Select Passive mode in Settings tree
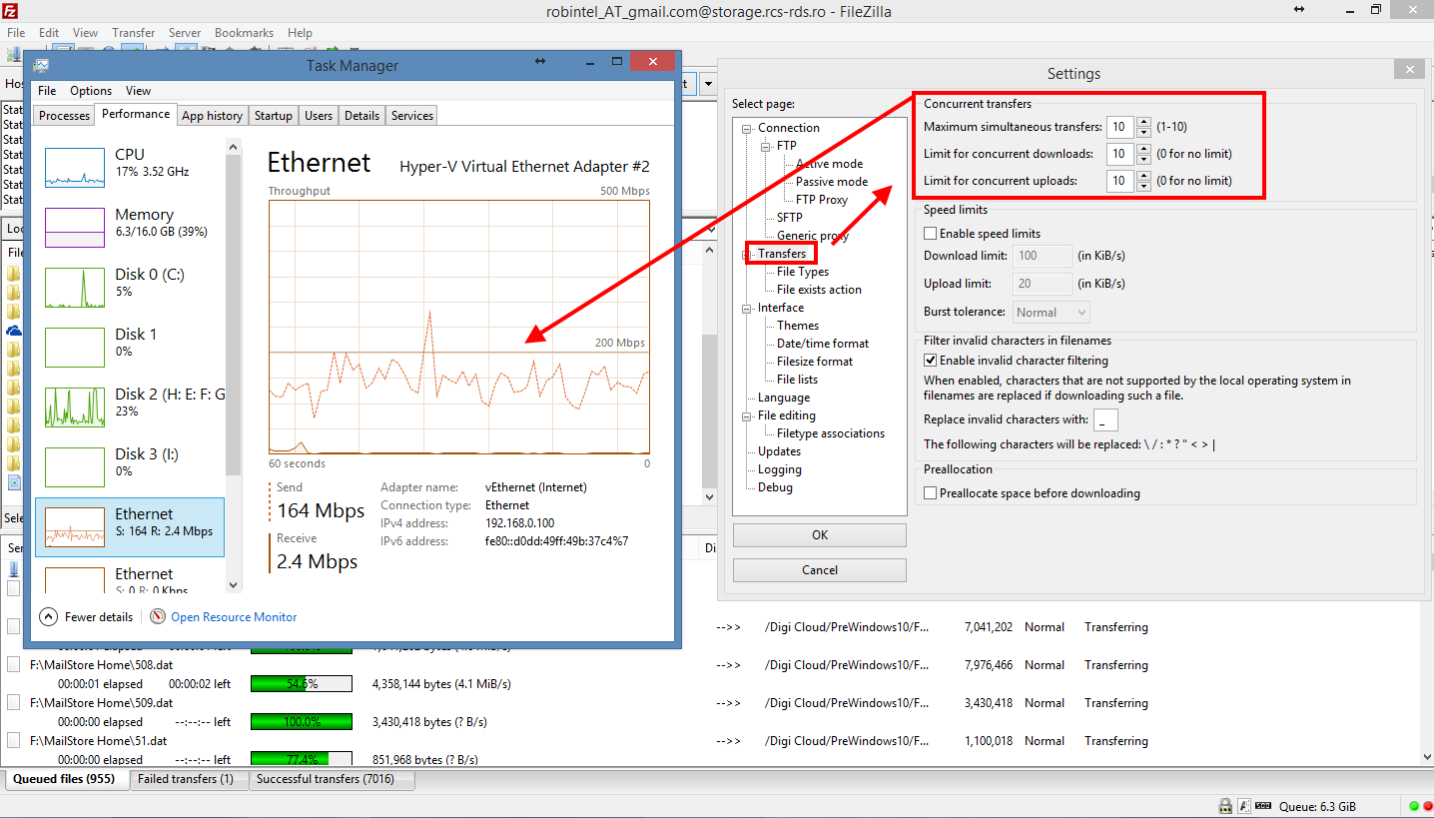1434x818 pixels. point(832,182)
